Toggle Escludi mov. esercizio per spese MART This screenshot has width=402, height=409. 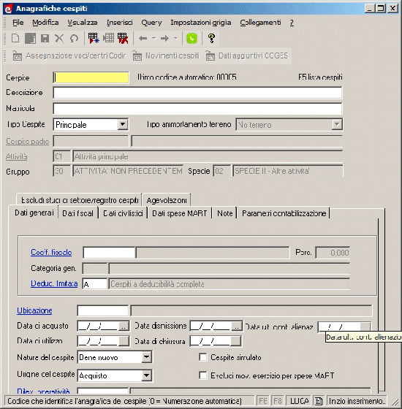point(203,375)
